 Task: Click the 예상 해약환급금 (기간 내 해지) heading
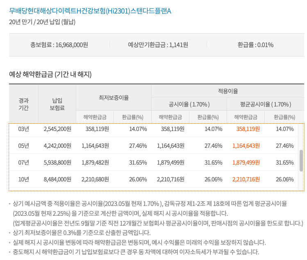click(50, 75)
